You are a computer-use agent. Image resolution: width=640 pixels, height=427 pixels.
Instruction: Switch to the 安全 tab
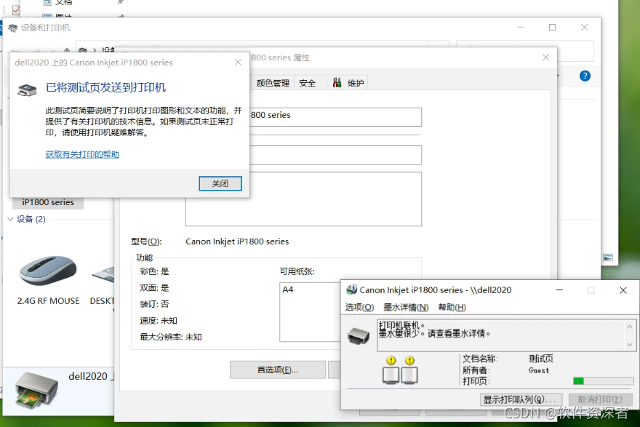(x=308, y=83)
